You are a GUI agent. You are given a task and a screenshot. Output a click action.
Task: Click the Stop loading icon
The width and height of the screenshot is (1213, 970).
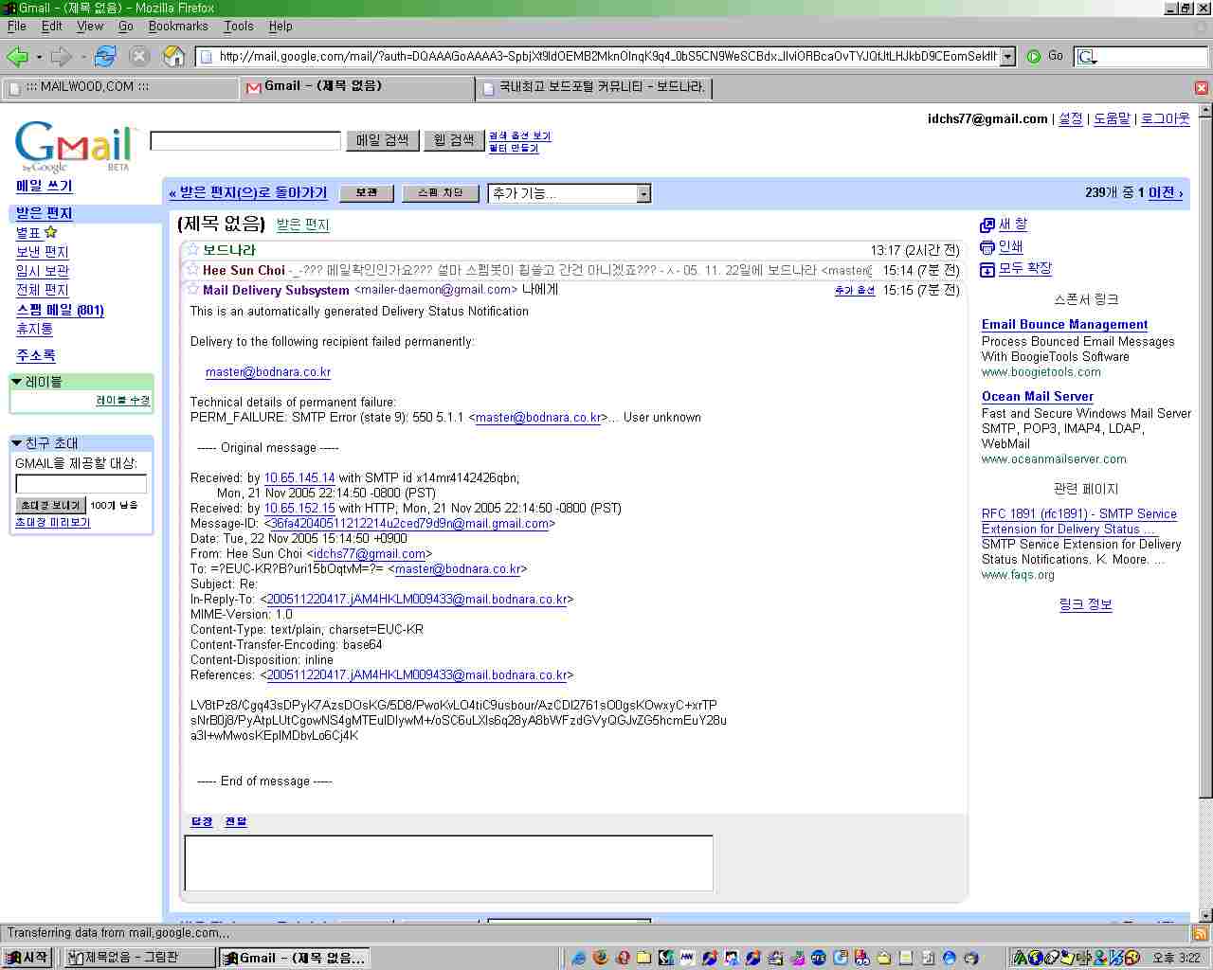point(139,57)
